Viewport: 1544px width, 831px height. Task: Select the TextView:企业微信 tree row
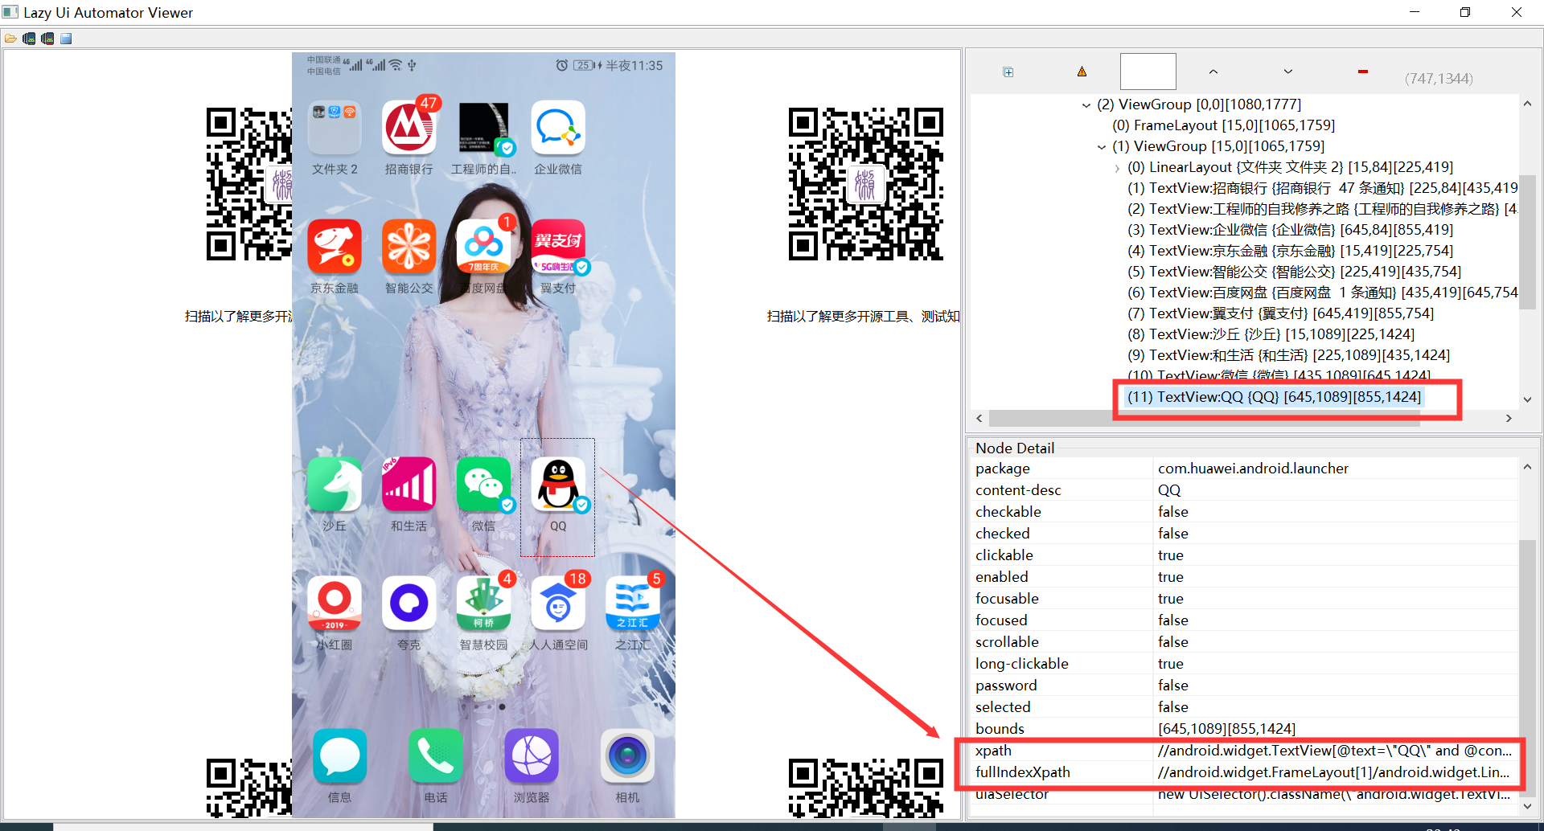pos(1290,230)
